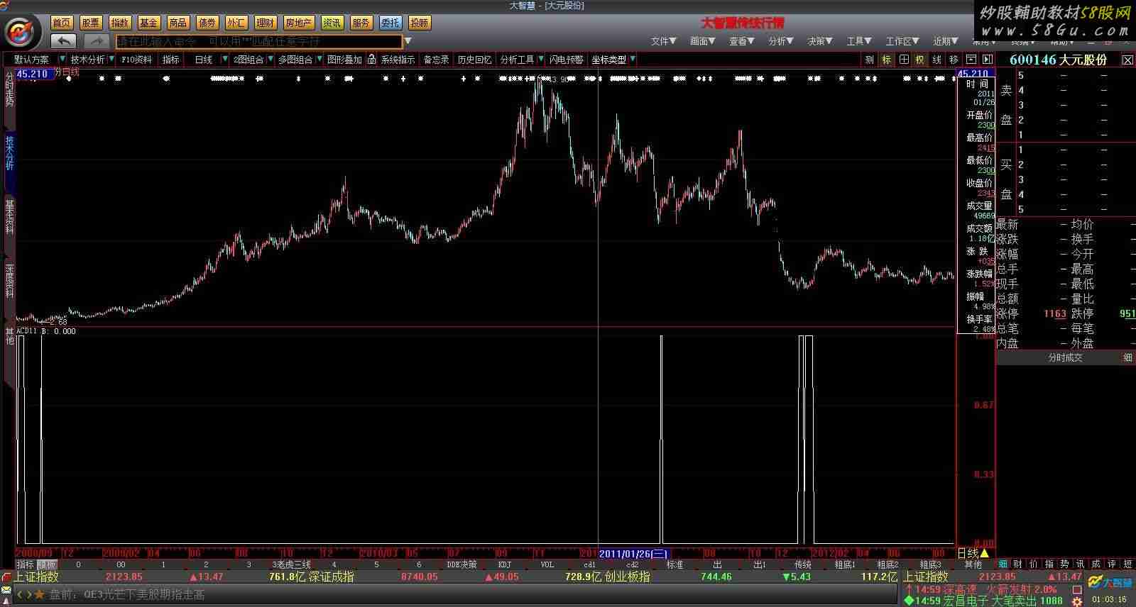This screenshot has height=607, width=1136.
Task: Open the 工具 menu
Action: (x=858, y=41)
